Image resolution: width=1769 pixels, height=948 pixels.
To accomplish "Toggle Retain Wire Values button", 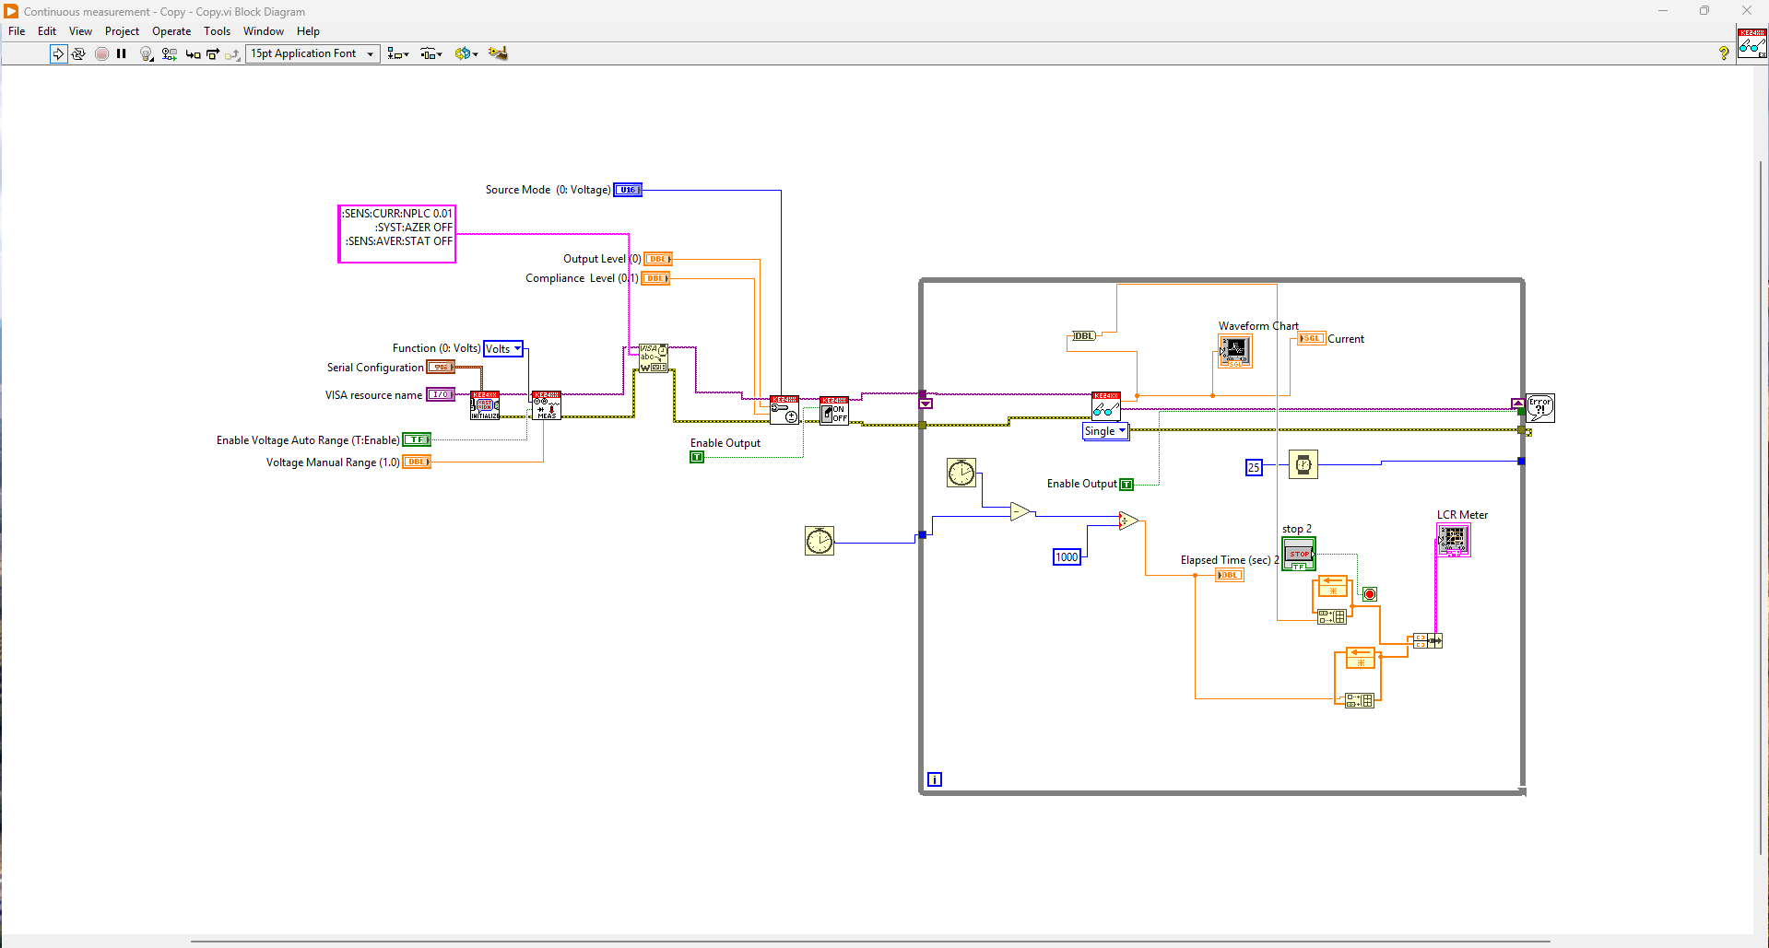I will pos(169,53).
